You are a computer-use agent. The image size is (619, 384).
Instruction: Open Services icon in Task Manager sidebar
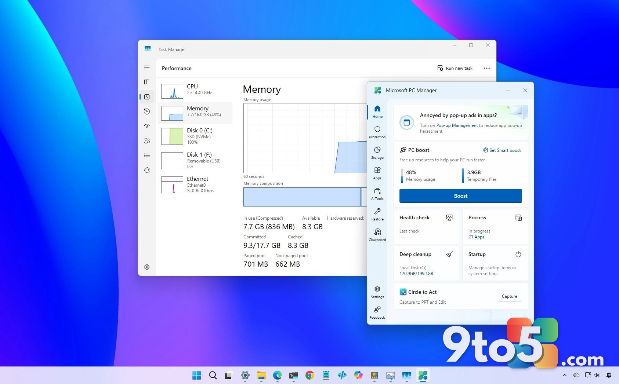click(147, 170)
